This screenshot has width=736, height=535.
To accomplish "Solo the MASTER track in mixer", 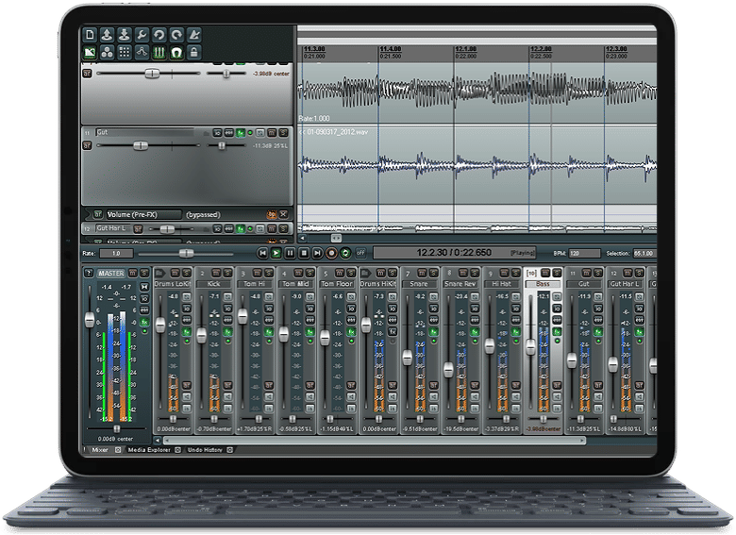I will coord(144,273).
